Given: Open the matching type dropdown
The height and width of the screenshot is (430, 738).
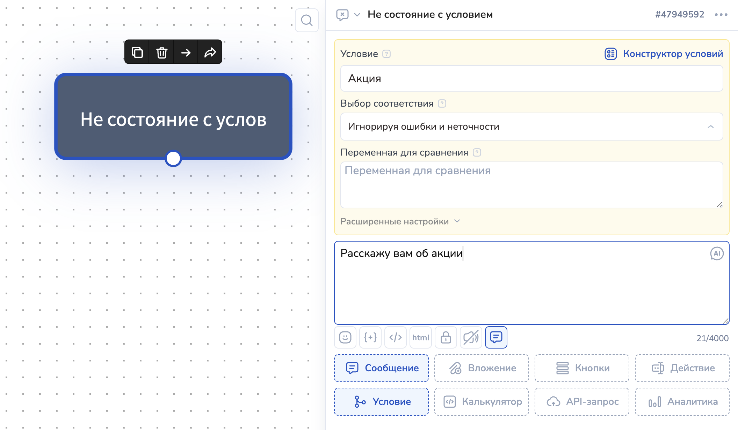Looking at the screenshot, I should click(x=531, y=127).
